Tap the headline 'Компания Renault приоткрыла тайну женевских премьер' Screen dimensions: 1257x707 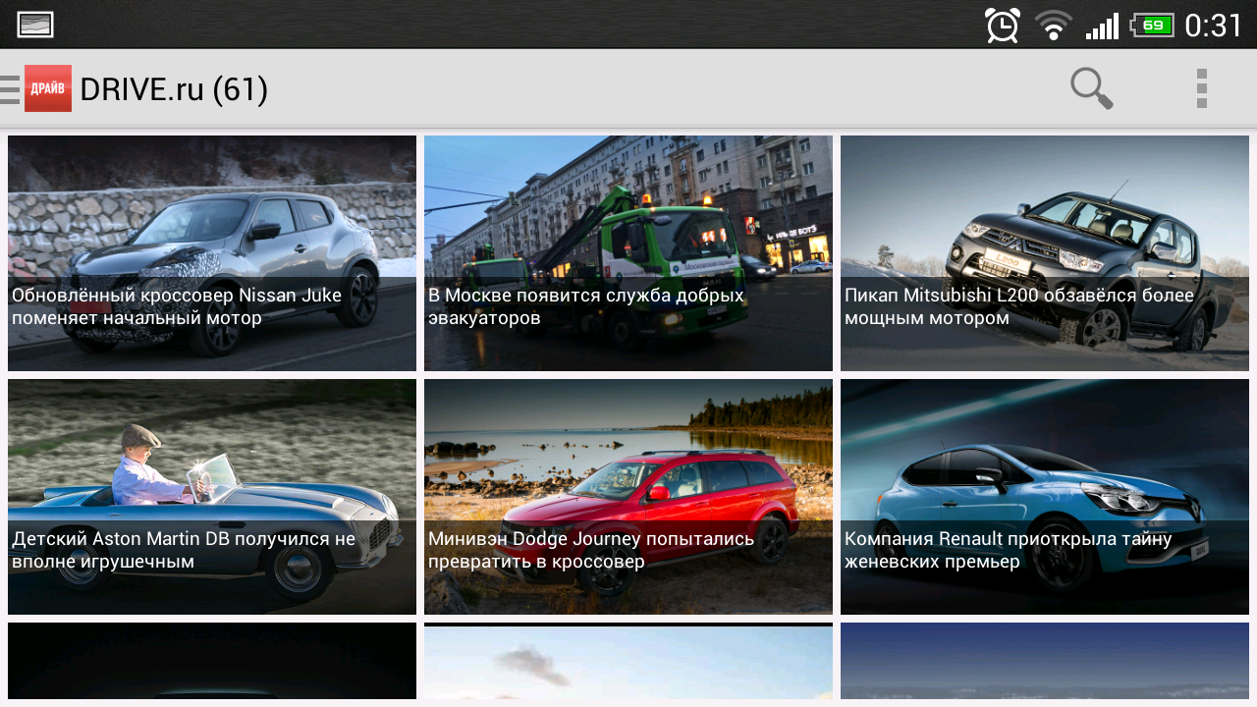pos(1009,550)
